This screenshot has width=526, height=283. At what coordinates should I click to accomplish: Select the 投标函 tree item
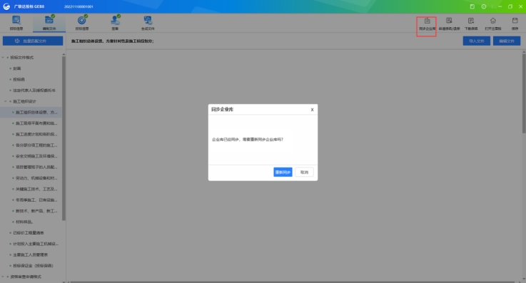[19, 79]
